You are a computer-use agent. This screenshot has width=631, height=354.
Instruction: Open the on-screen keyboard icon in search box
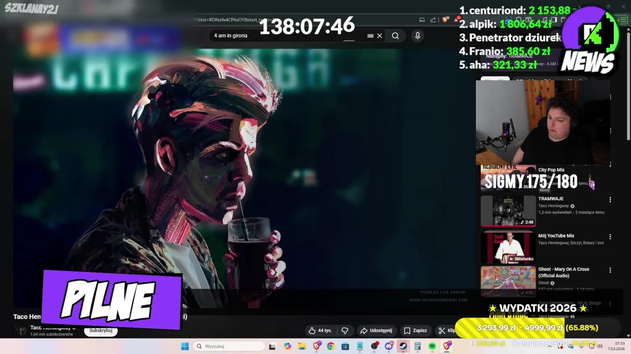(370, 35)
